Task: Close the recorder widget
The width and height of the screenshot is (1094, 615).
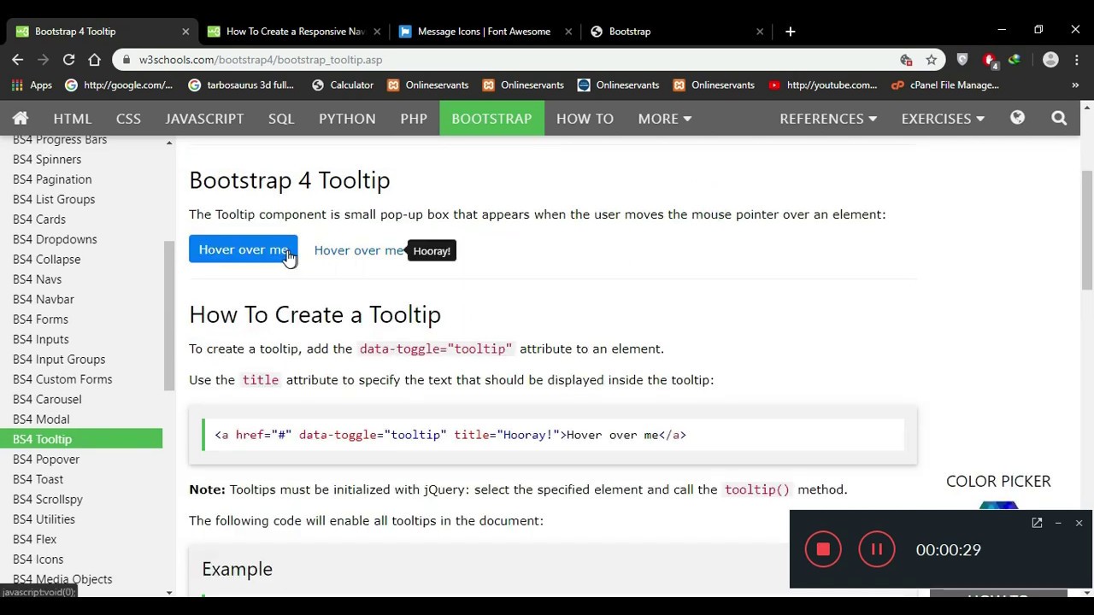Action: pos(1079,523)
